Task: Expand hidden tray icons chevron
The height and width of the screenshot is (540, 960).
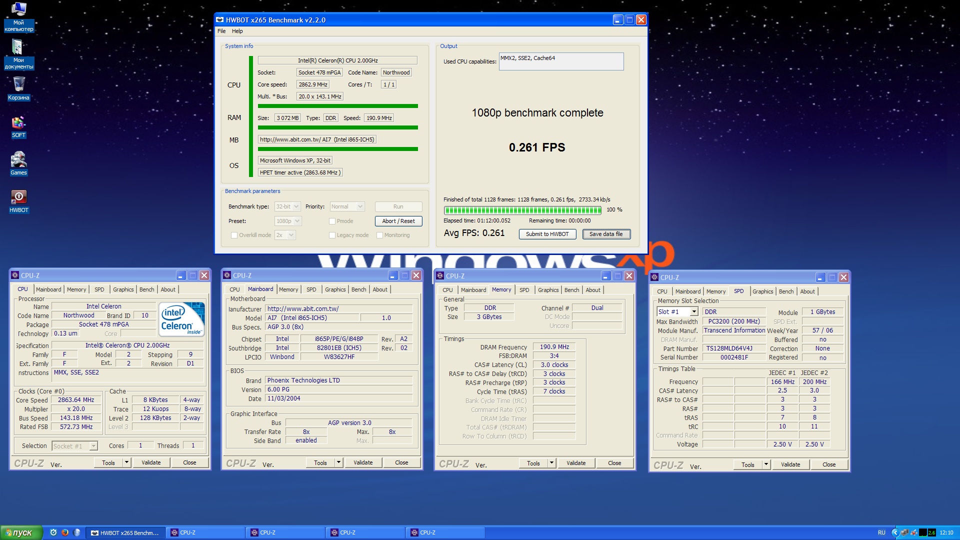Action: pos(895,532)
